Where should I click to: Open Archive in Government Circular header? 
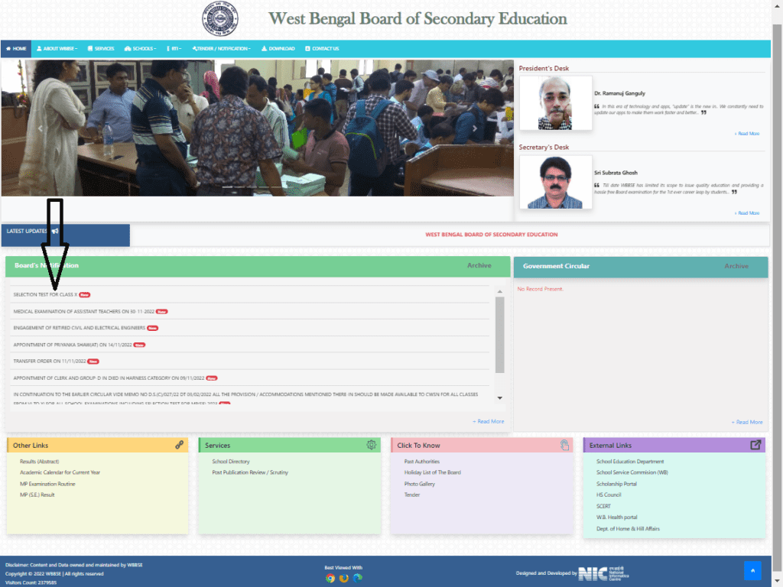coord(736,266)
